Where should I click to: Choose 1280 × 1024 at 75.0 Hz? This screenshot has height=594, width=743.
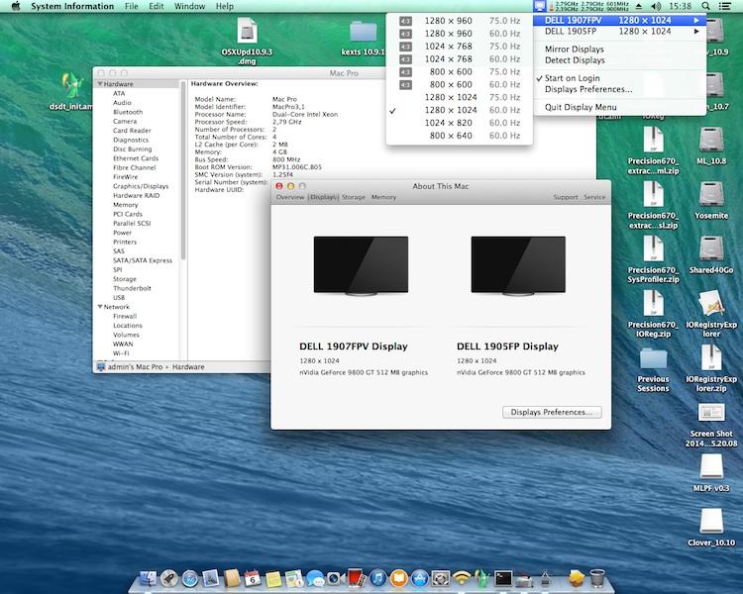(459, 97)
